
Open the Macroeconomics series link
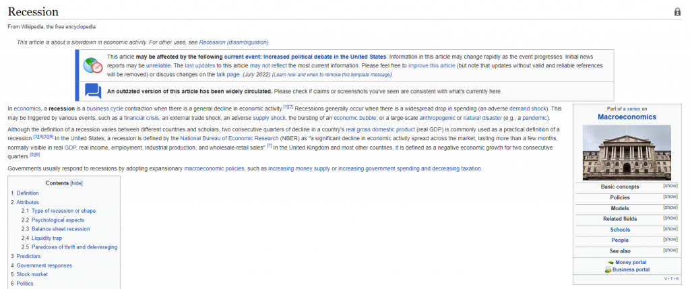627,117
